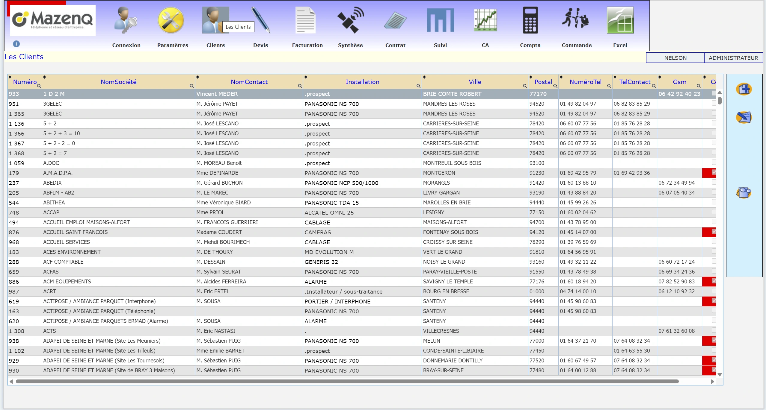Sort by Postal column arrows
The width and height of the screenshot is (766, 410).
point(530,77)
